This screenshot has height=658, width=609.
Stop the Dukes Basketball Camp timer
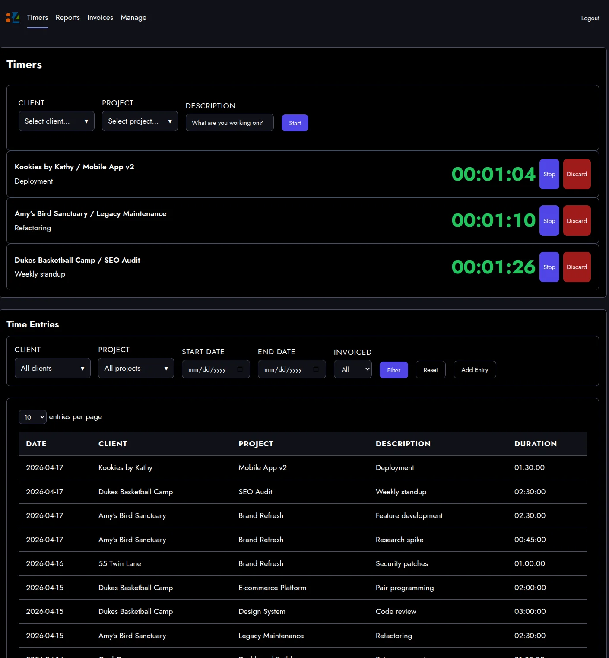[549, 267]
